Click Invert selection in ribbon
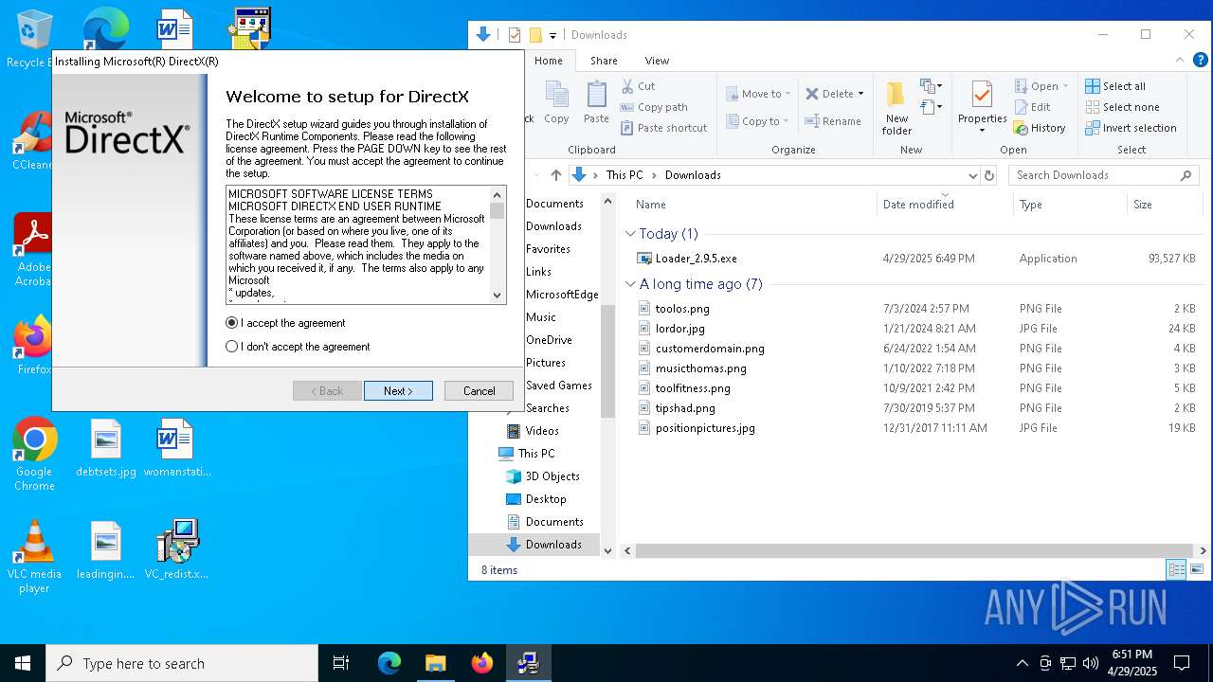Screen dimensions: 1213x682 1131,128
